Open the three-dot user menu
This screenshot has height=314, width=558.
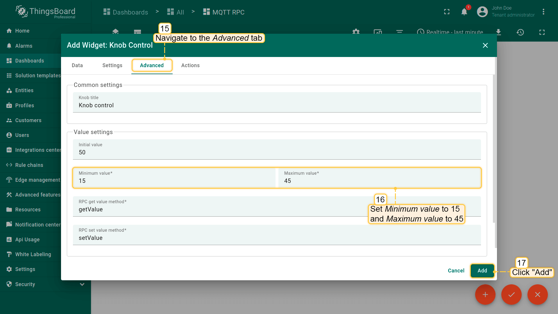coord(543,12)
